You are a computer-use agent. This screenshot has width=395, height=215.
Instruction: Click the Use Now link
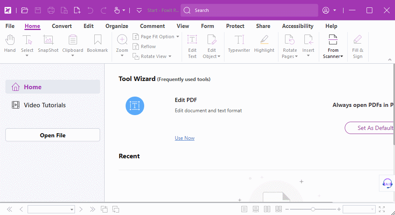pos(185,138)
